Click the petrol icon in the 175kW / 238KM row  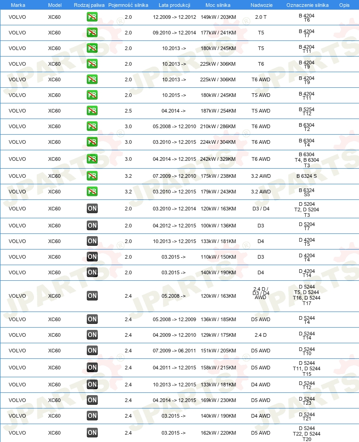(x=92, y=176)
